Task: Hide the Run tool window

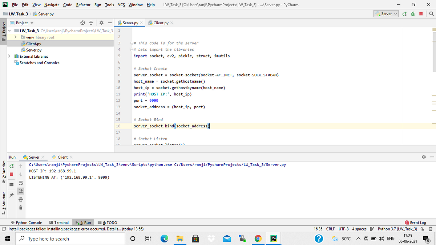Action: (432, 157)
